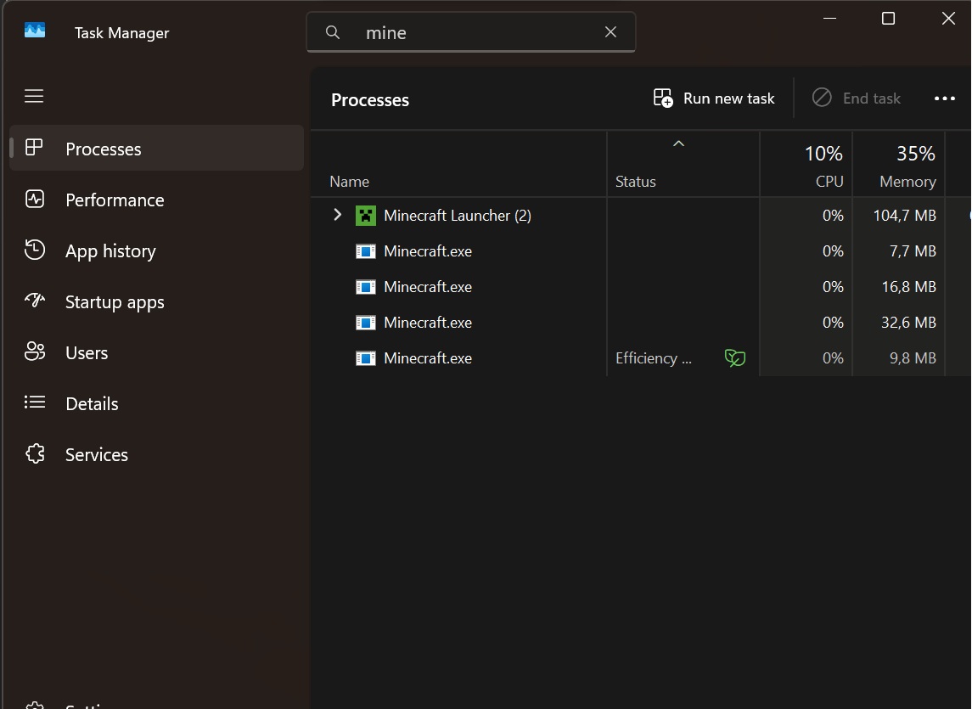972x709 pixels.
Task: Switch to App history page
Action: pos(110,251)
